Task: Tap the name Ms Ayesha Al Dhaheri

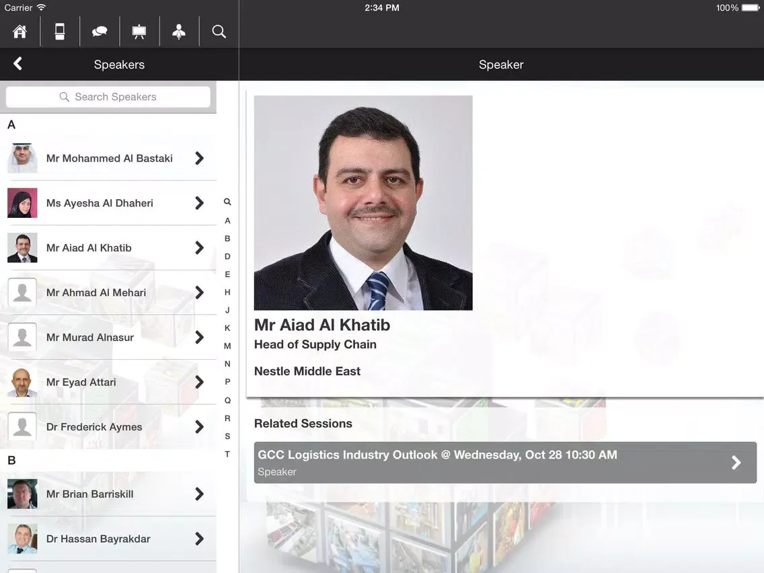Action: [x=100, y=203]
